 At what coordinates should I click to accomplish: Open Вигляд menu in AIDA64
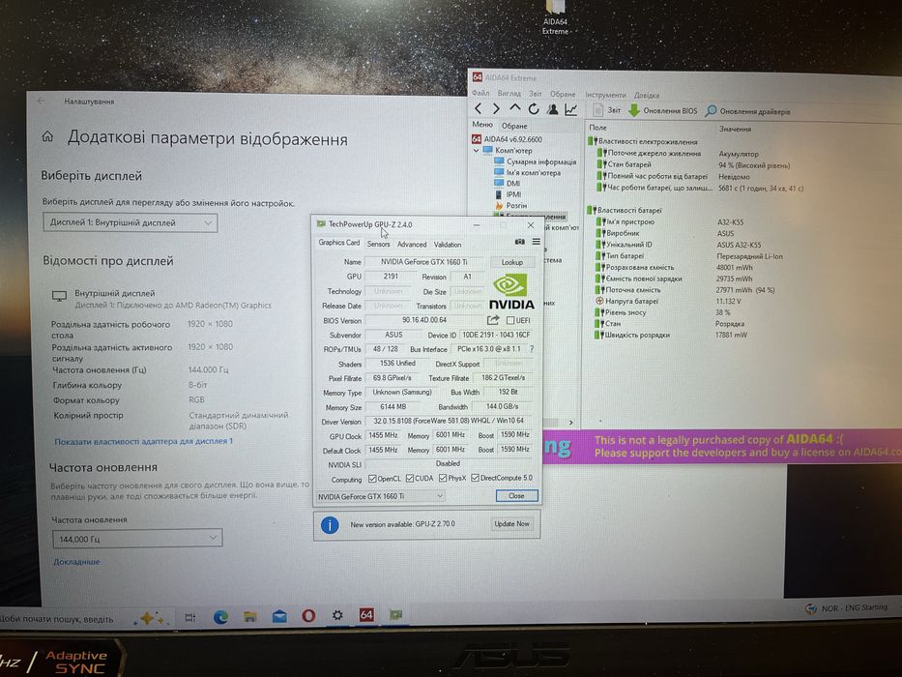click(x=509, y=93)
